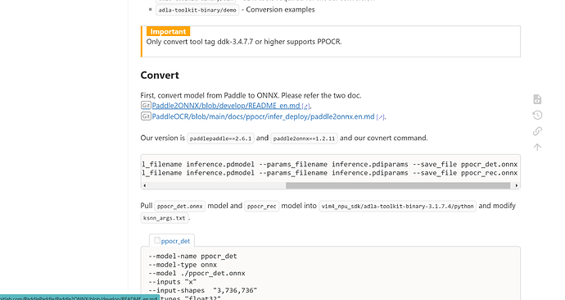This screenshot has width=565, height=300.
Task: Click the code block's right scroll arrow
Action: [517, 185]
